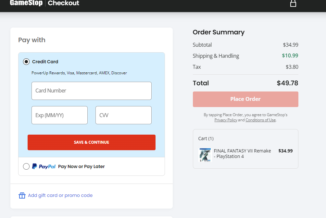Click the SAVE & CONTINUE button
Screen dimensions: 326x218
pos(92,142)
